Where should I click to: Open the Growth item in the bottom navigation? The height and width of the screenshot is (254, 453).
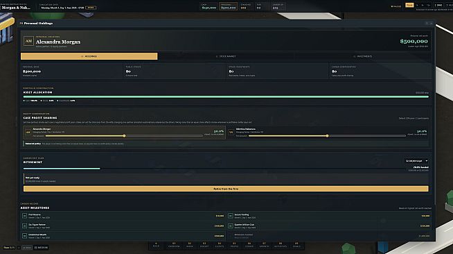click(x=264, y=245)
